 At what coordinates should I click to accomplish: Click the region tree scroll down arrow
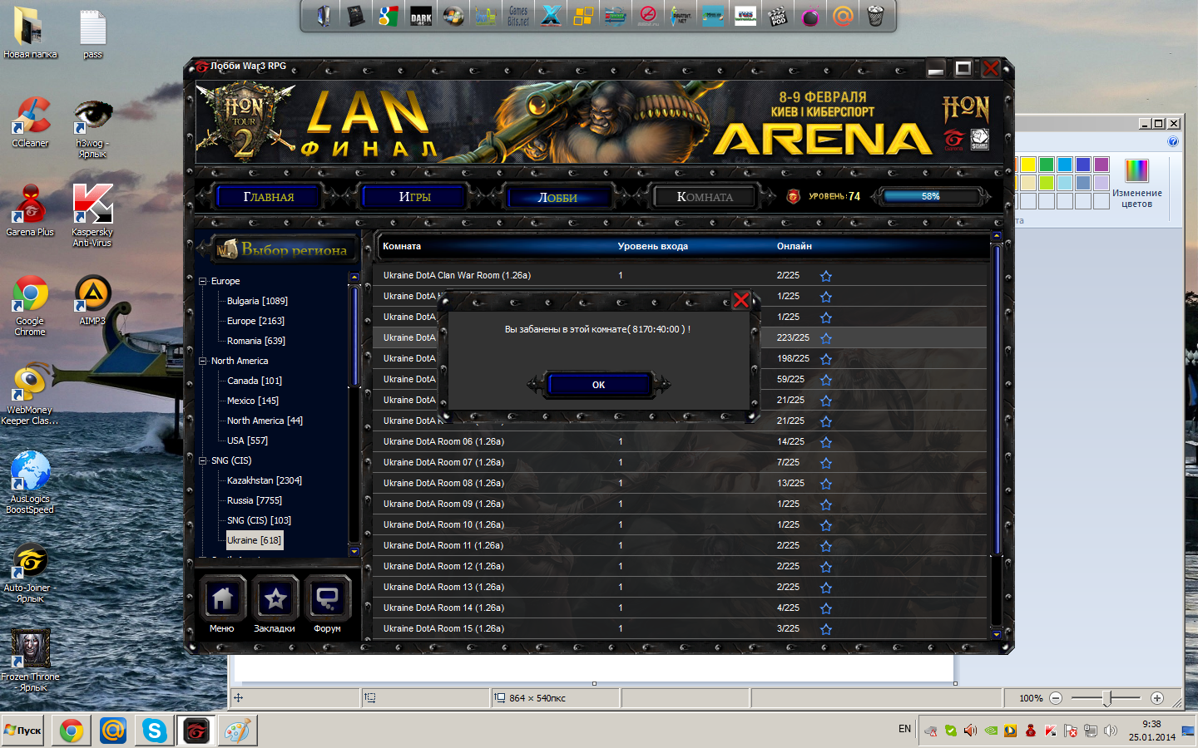point(354,551)
